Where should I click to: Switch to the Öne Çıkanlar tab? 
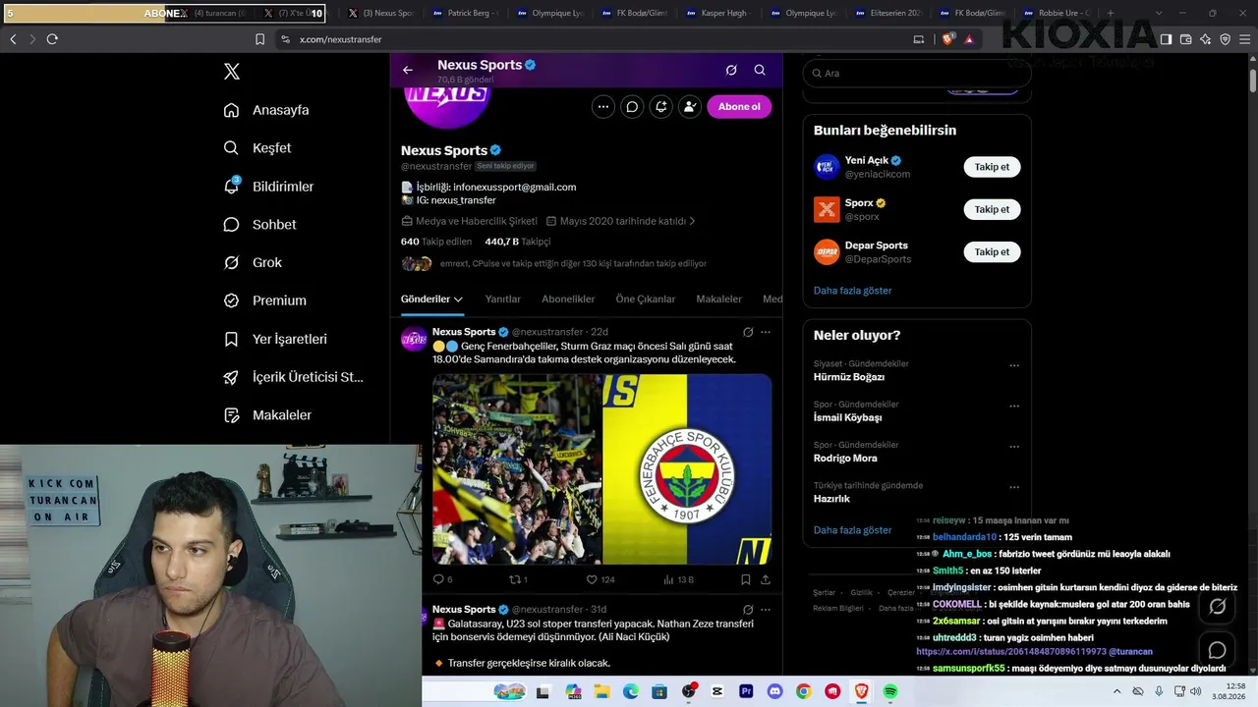[x=646, y=299]
